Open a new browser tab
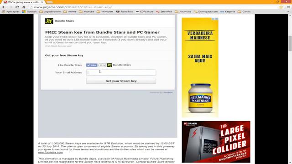Viewport: 292px width, 164px height. [x=49, y=2]
